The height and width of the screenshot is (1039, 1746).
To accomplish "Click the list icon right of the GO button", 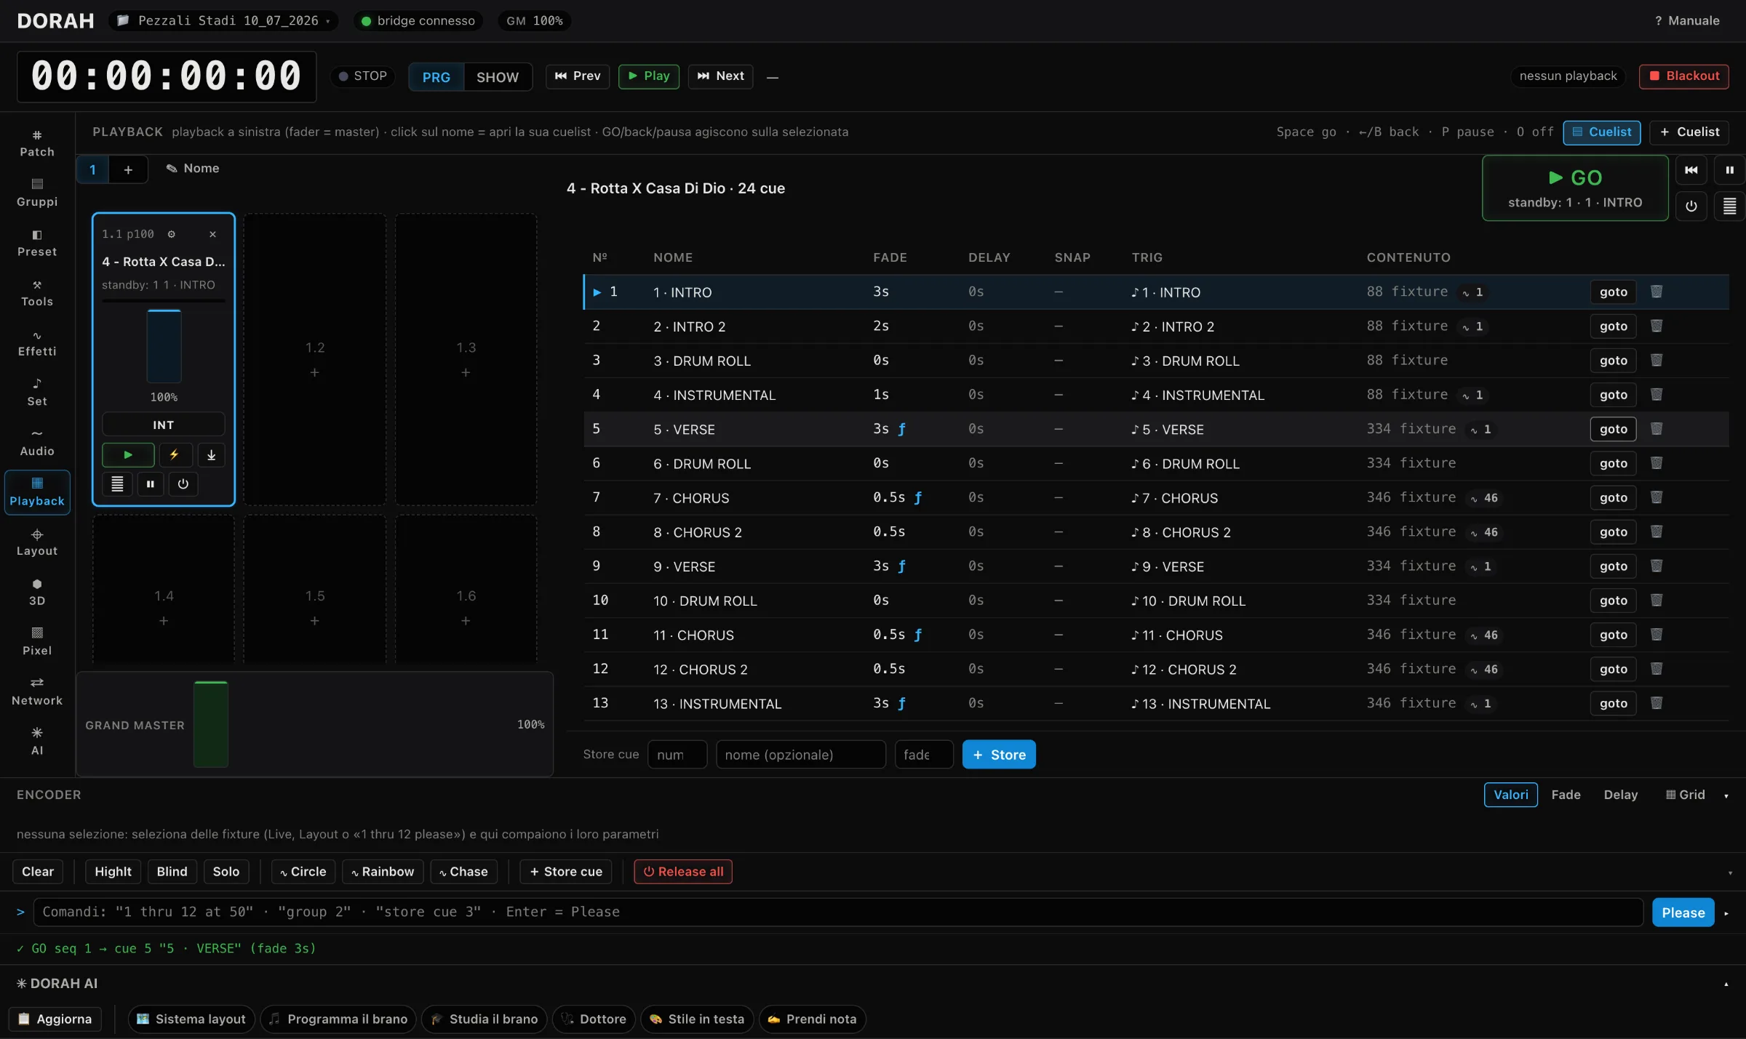I will pyautogui.click(x=1729, y=206).
